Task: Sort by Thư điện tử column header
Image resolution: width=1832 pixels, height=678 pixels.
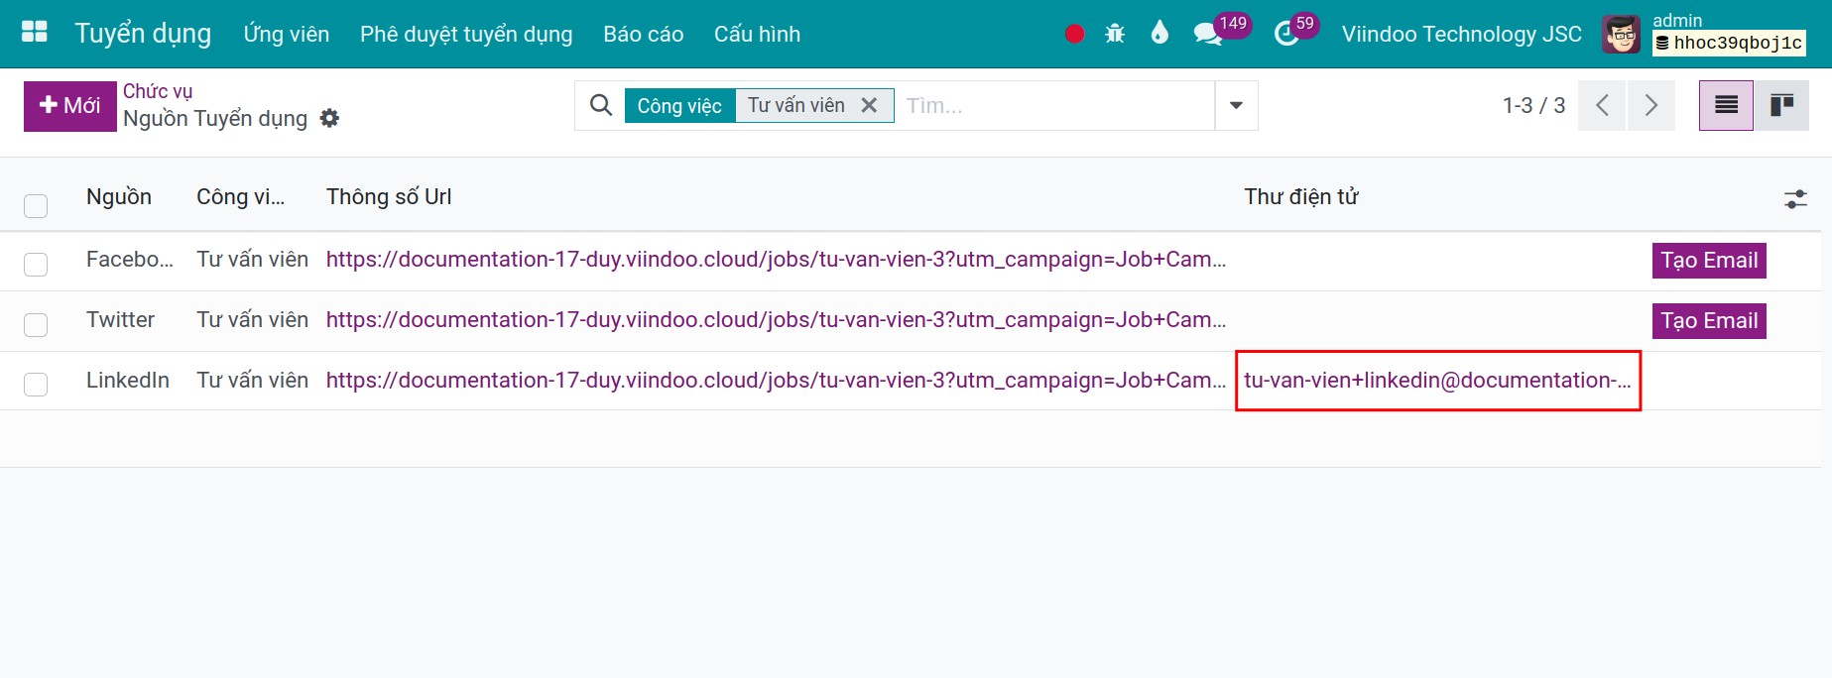Action: coord(1301,196)
